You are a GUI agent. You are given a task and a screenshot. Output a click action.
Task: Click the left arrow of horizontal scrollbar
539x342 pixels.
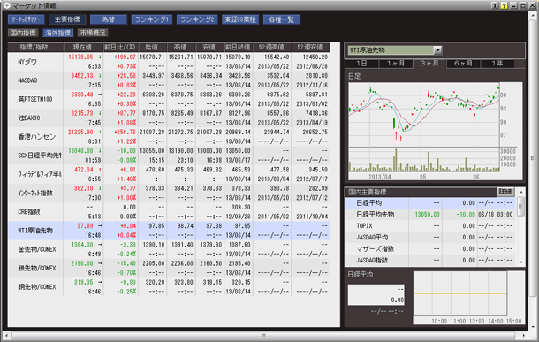click(6, 336)
